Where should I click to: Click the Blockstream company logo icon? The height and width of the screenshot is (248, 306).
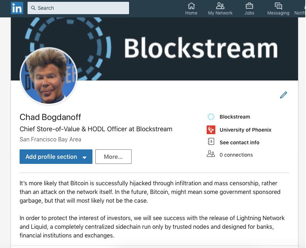[x=211, y=117]
